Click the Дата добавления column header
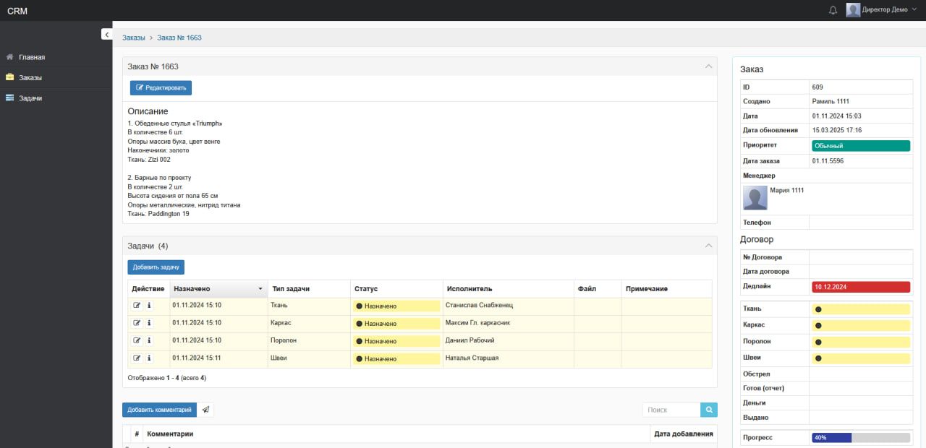The height and width of the screenshot is (448, 926). [x=684, y=434]
